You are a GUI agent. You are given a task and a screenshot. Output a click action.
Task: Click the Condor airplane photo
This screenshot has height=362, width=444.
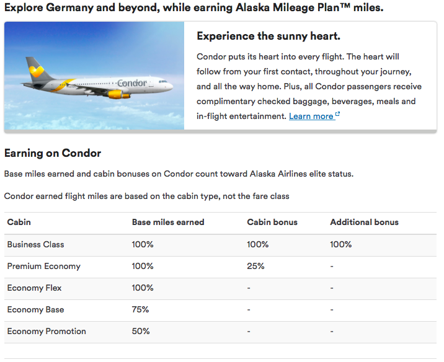point(94,76)
